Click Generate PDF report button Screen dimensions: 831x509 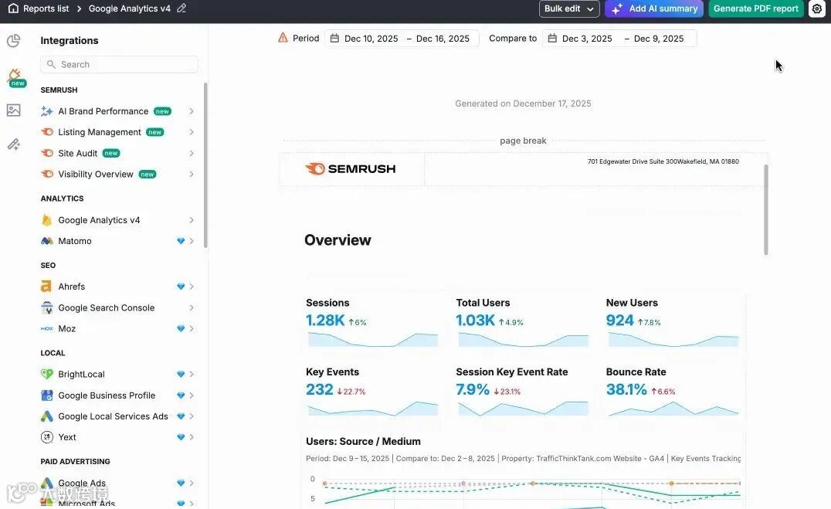tap(756, 8)
